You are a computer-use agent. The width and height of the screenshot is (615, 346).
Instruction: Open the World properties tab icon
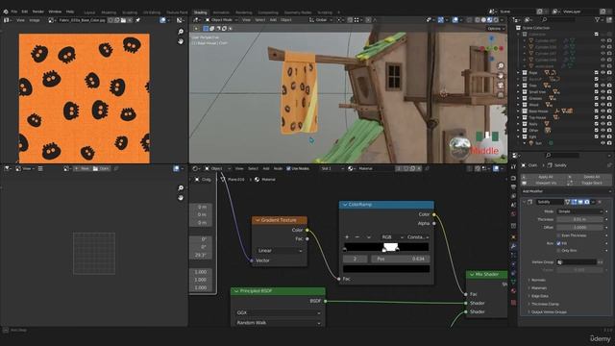[x=513, y=214]
